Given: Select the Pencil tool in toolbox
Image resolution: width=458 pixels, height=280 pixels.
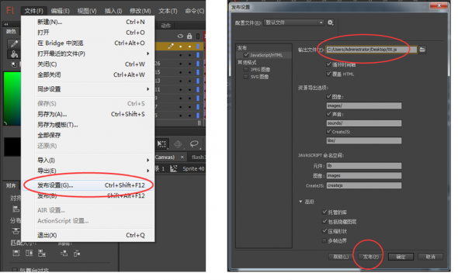Looking at the screenshot, I should [x=14, y=43].
